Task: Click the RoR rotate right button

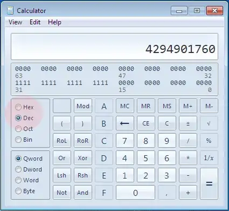Action: [x=83, y=141]
